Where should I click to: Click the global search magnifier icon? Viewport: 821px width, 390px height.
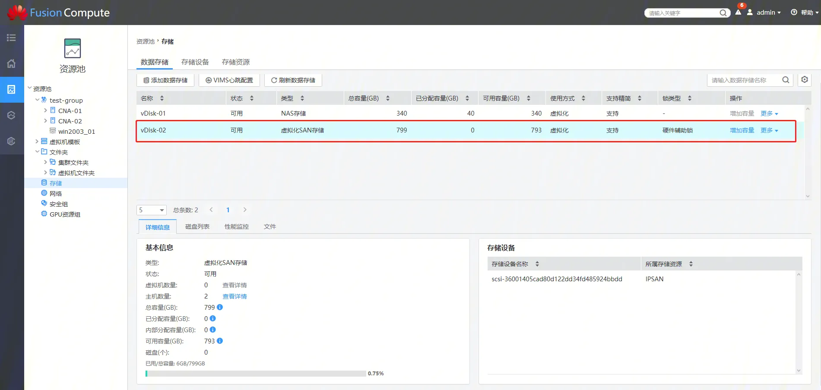coord(723,13)
